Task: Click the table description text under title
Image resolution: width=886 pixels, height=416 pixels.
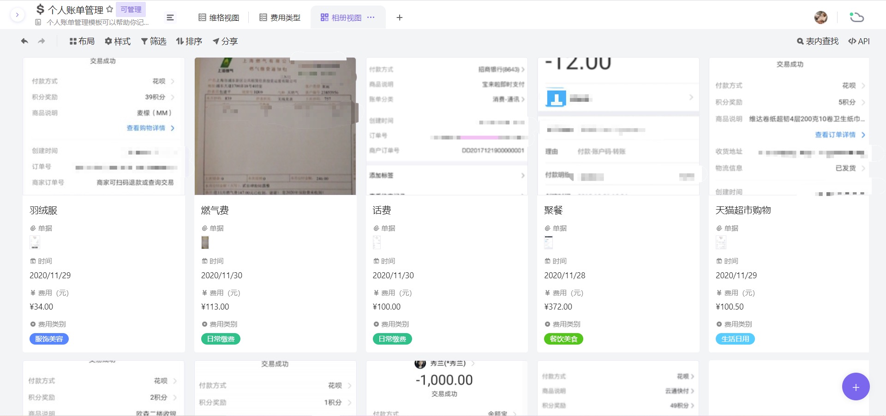Action: click(x=98, y=22)
